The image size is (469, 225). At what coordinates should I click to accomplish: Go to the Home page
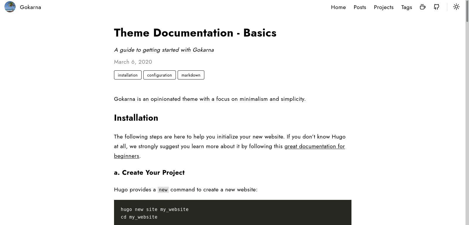(338, 7)
